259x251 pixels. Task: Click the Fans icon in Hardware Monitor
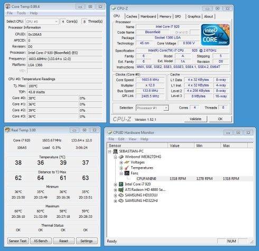click(x=127, y=173)
